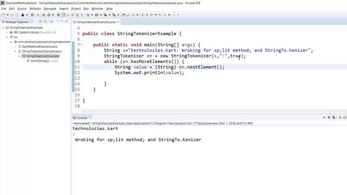Click code line 12 System.out.println(value)
This screenshot has width=347, height=195.
click(x=149, y=73)
